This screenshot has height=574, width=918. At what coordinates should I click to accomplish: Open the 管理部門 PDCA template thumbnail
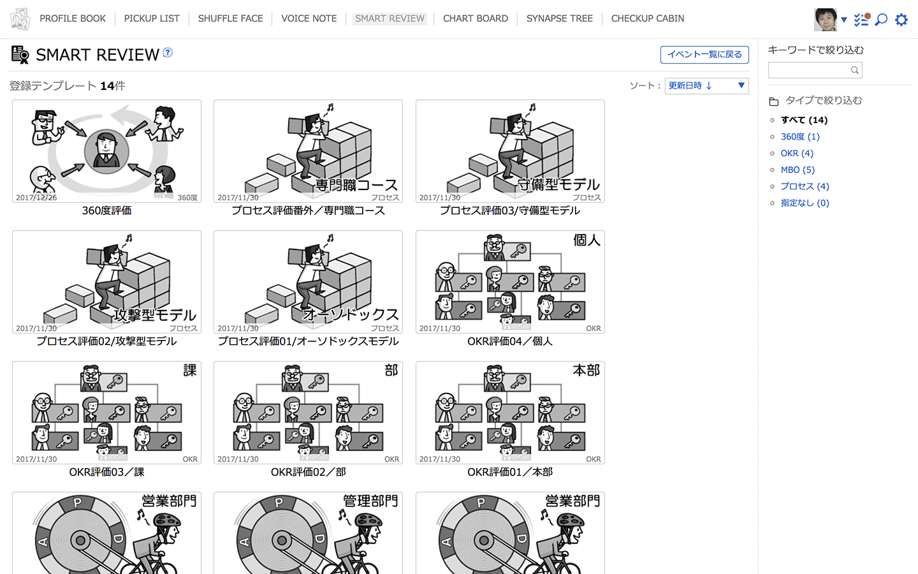(308, 533)
